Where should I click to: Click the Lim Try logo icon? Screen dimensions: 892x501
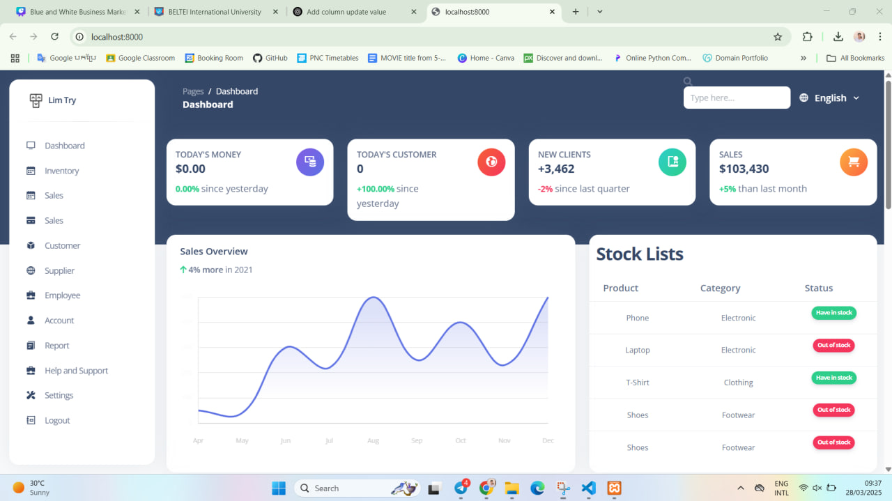(x=36, y=100)
